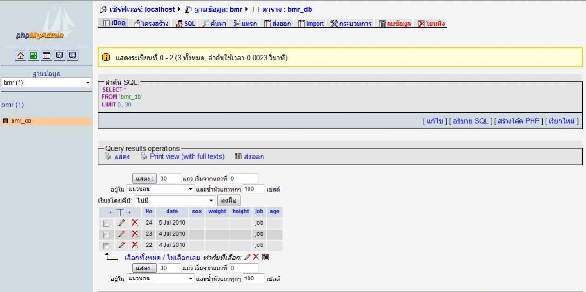Select the checkbox for row No 22
586x292 pixels.
pyautogui.click(x=107, y=245)
